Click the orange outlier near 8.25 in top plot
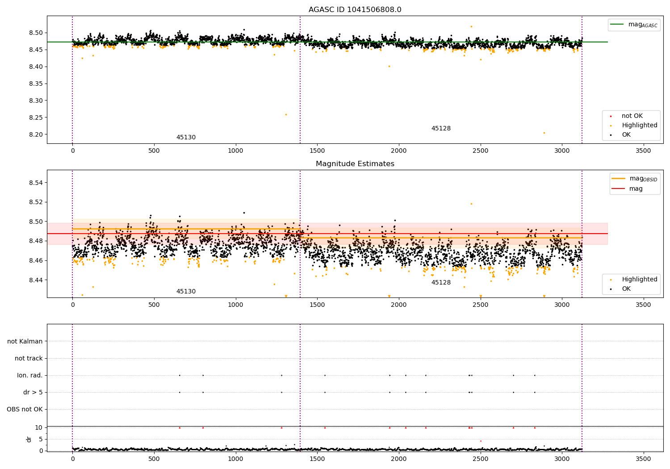670x469 pixels. (286, 114)
